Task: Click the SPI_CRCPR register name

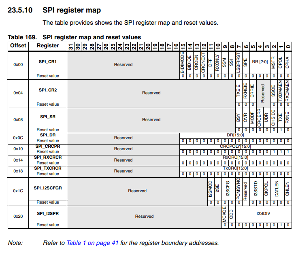Action: pyautogui.click(x=48, y=146)
